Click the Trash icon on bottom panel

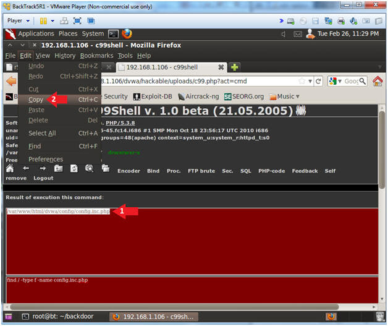pos(379,316)
